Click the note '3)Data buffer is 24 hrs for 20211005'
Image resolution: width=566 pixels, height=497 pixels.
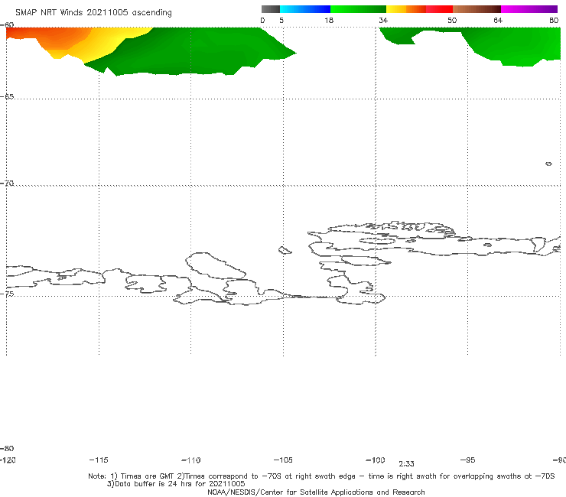pyautogui.click(x=176, y=484)
